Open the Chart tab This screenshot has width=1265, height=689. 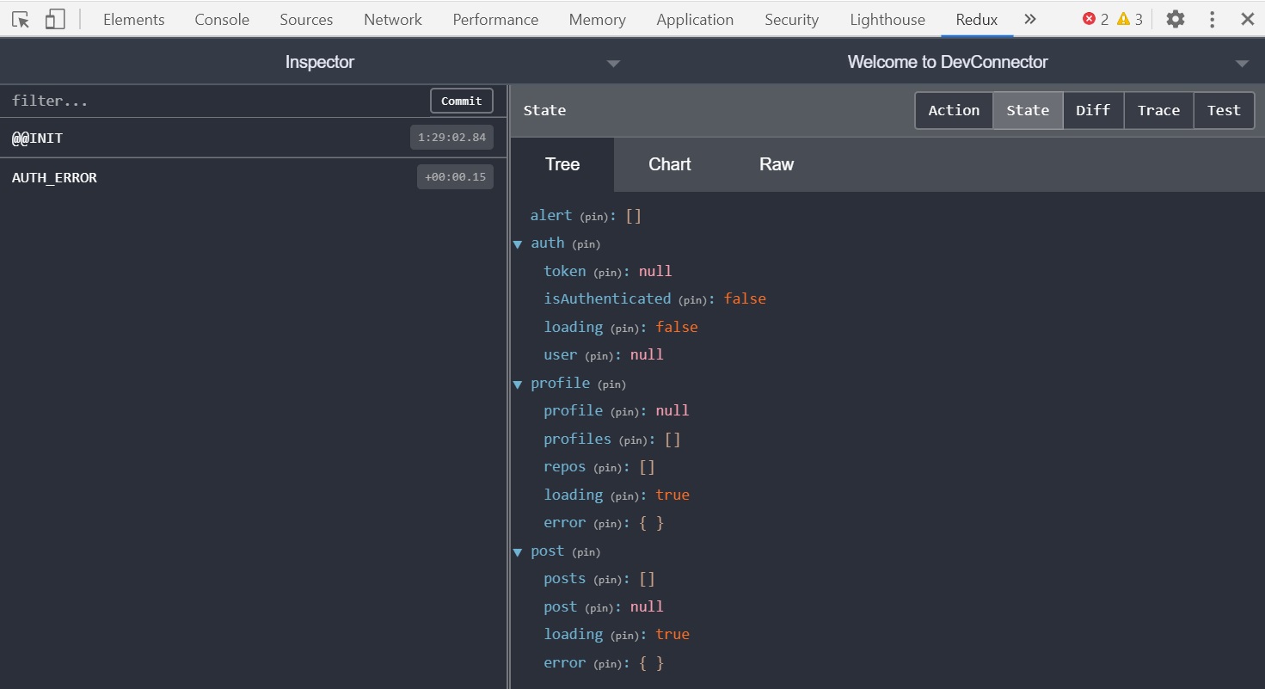pyautogui.click(x=669, y=164)
